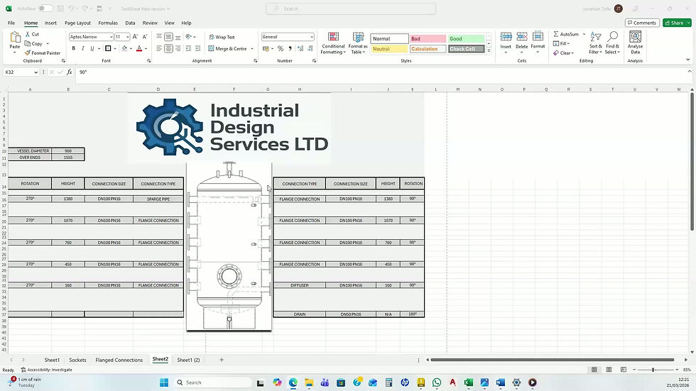Open Find & Select
Image resolution: width=696 pixels, height=391 pixels.
tap(612, 43)
